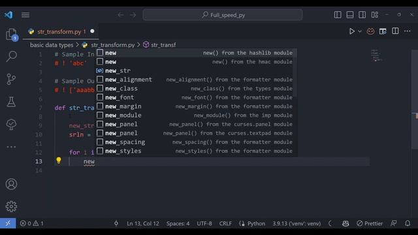Open the Source Control view
The width and height of the screenshot is (418, 235).
11,79
